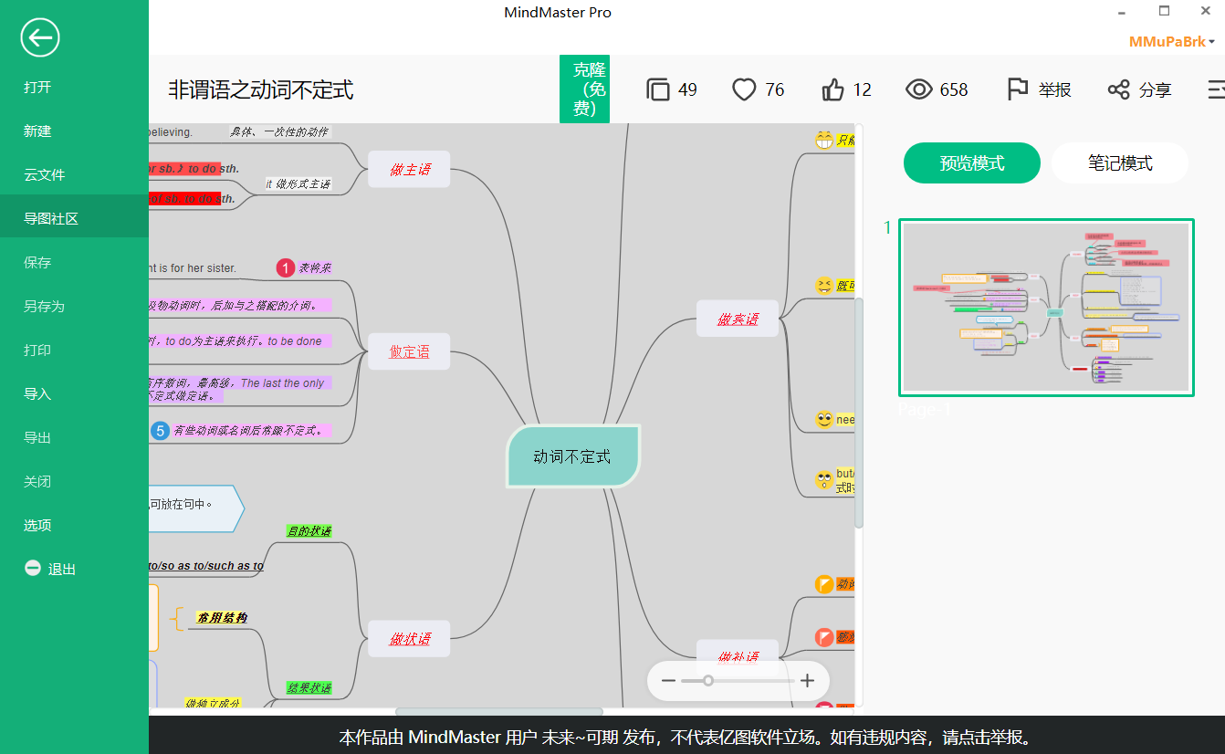Click the 克隆(免费) green button
This screenshot has width=1225, height=754.
(584, 89)
